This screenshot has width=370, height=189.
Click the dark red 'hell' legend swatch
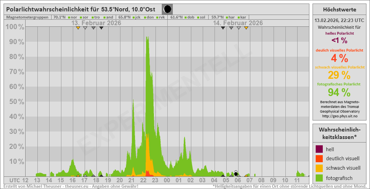pyautogui.click(x=319, y=149)
